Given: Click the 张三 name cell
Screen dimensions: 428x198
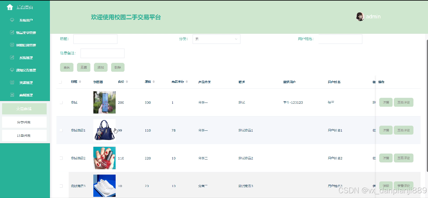Looking at the screenshot, I should [331, 103].
